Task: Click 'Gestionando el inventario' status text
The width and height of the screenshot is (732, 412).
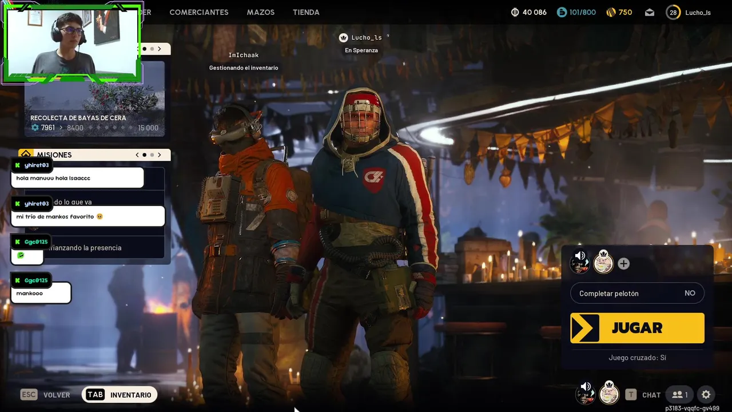Action: [244, 68]
